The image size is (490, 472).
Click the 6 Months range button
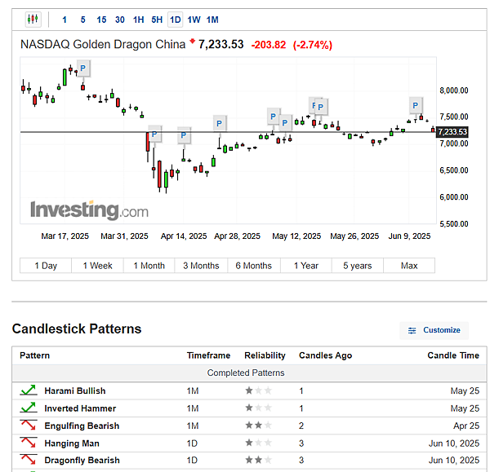pos(254,266)
